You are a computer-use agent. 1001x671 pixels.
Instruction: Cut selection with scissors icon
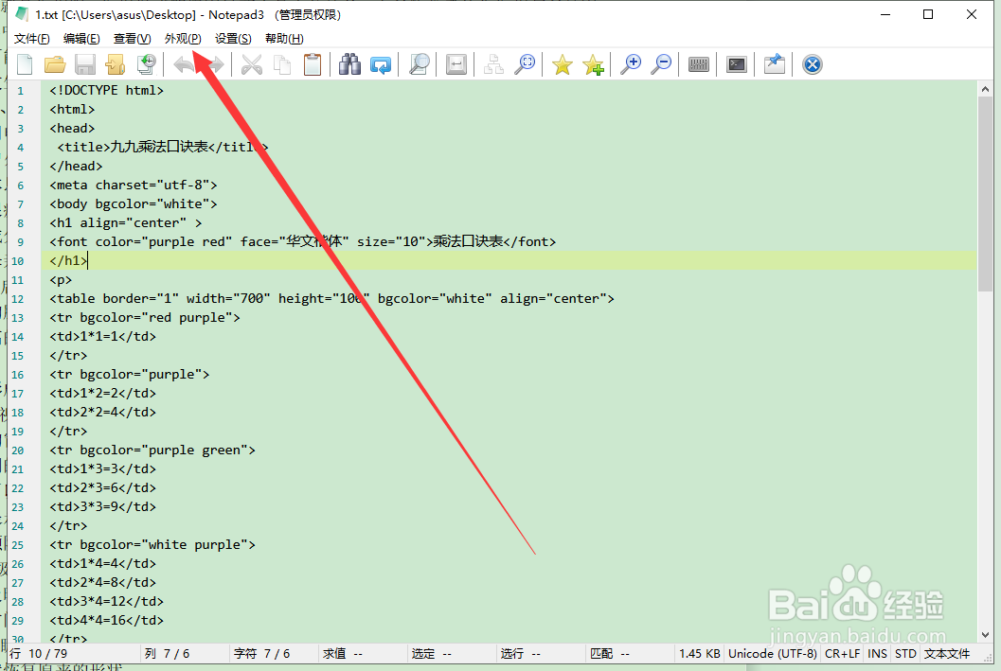click(252, 64)
